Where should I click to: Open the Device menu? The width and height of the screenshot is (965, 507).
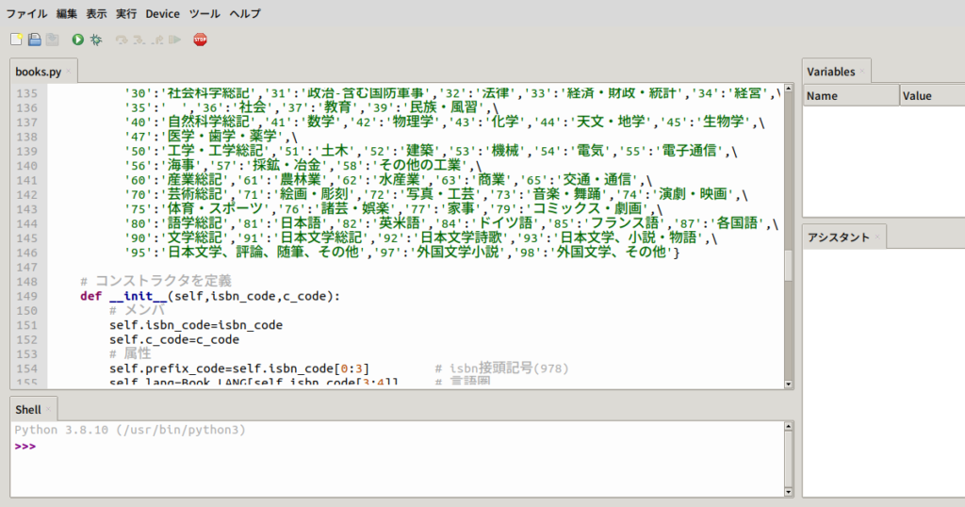point(162,14)
